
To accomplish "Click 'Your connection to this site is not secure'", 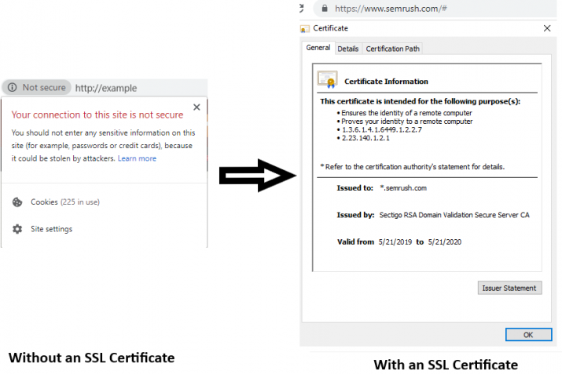I will click(x=97, y=114).
